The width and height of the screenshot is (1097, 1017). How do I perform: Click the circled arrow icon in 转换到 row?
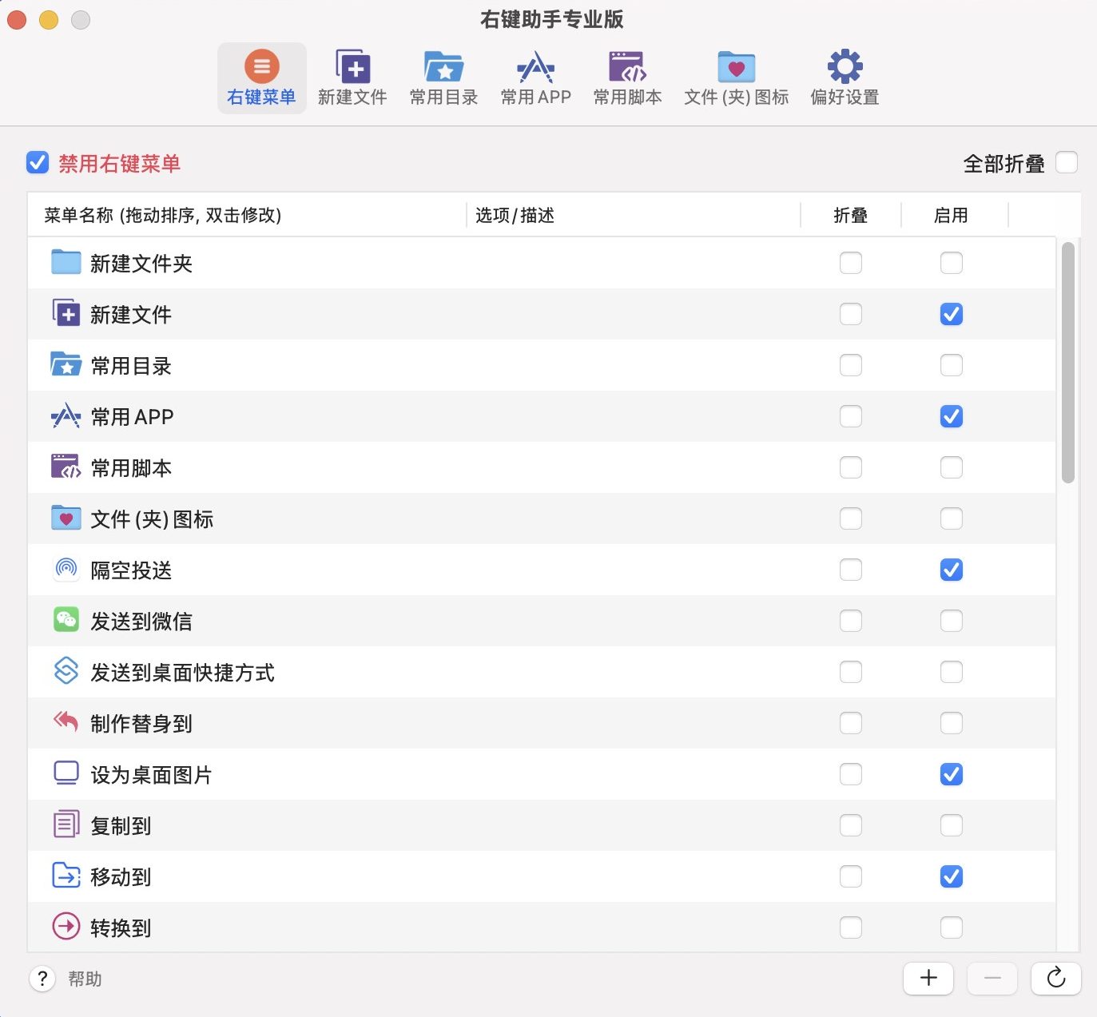66,926
